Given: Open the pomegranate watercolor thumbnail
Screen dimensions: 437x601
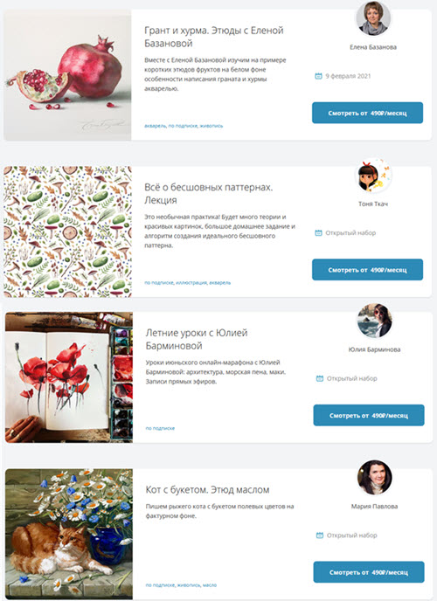Looking at the screenshot, I should pos(67,75).
